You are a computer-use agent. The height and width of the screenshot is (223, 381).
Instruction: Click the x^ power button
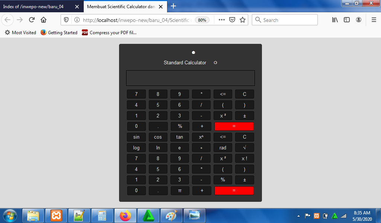[x=201, y=137]
